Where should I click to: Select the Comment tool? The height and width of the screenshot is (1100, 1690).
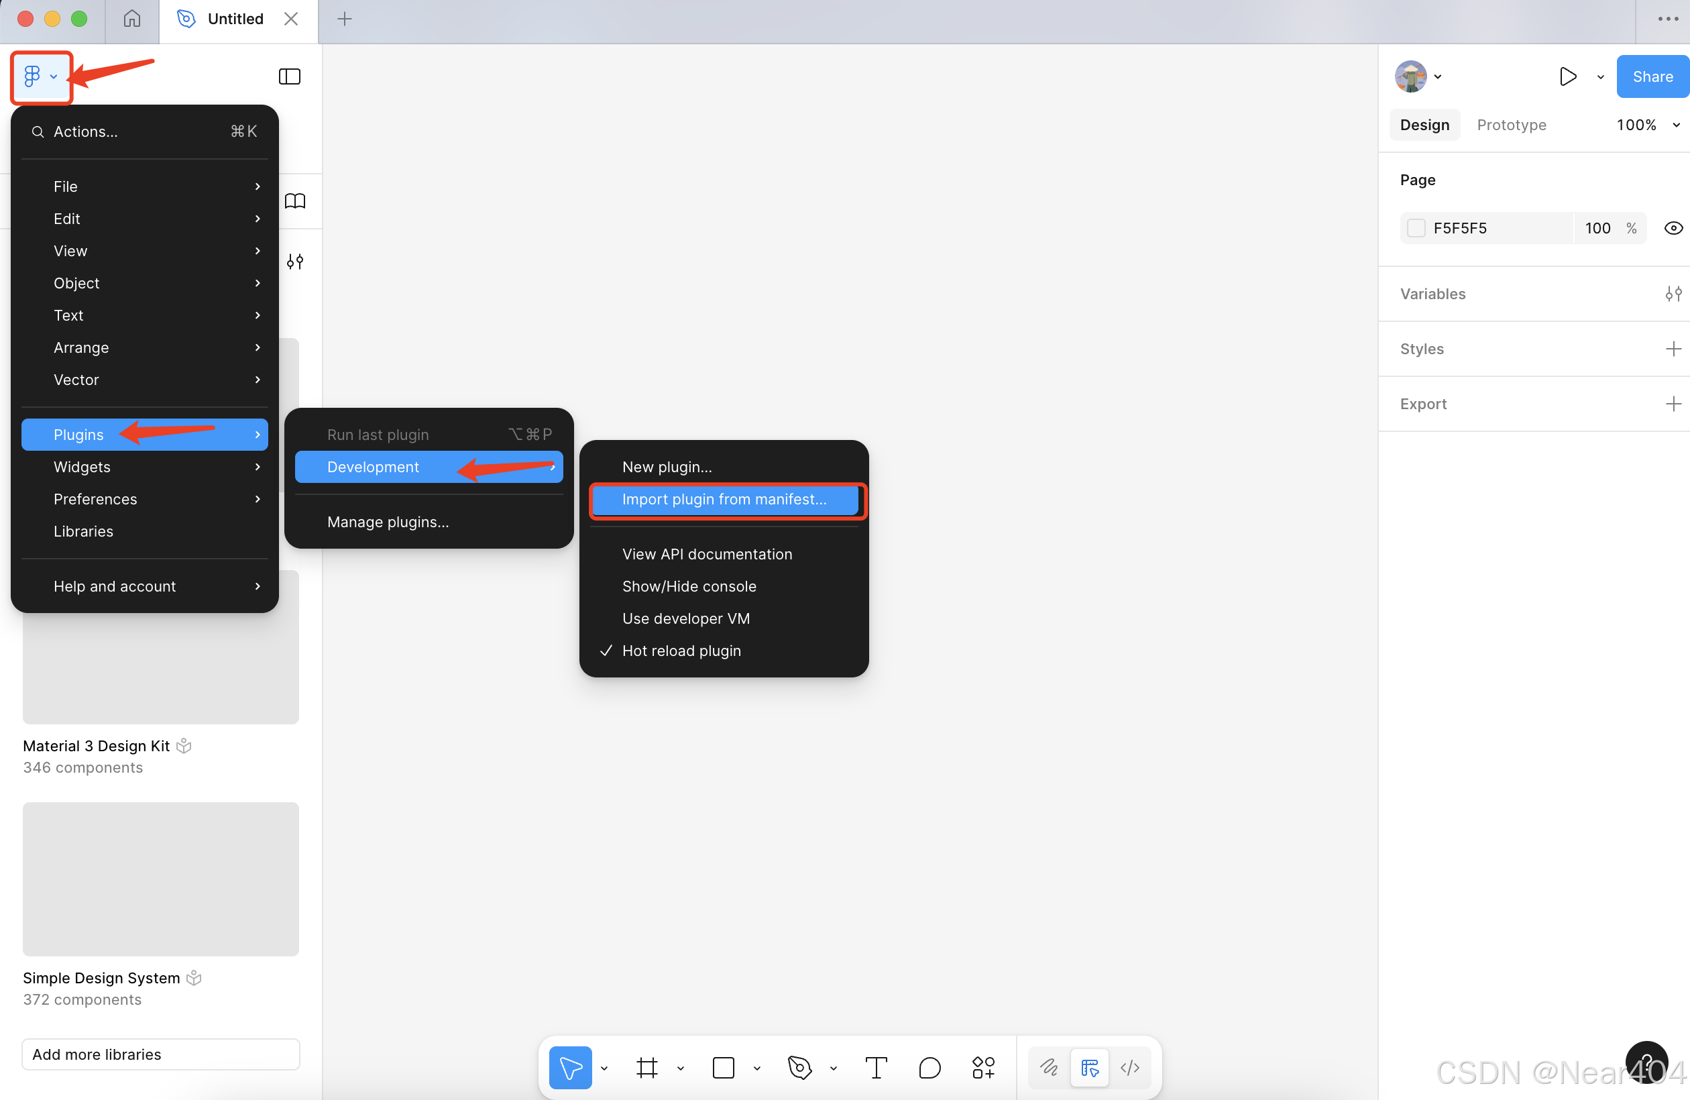click(929, 1067)
